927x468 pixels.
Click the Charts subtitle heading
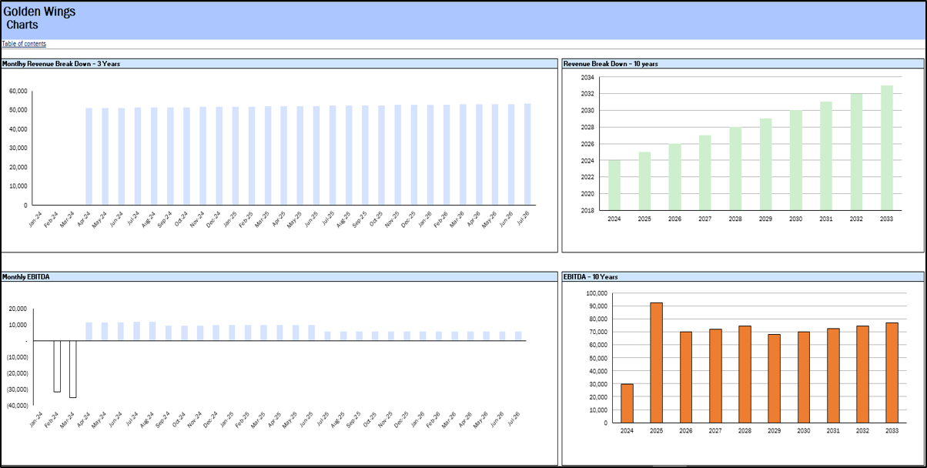[x=22, y=25]
